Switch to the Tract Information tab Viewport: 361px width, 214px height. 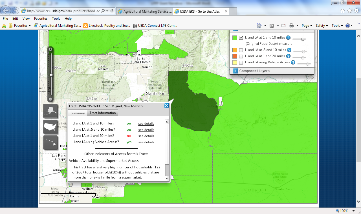coord(103,113)
